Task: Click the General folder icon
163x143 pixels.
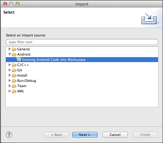Action: [14, 49]
